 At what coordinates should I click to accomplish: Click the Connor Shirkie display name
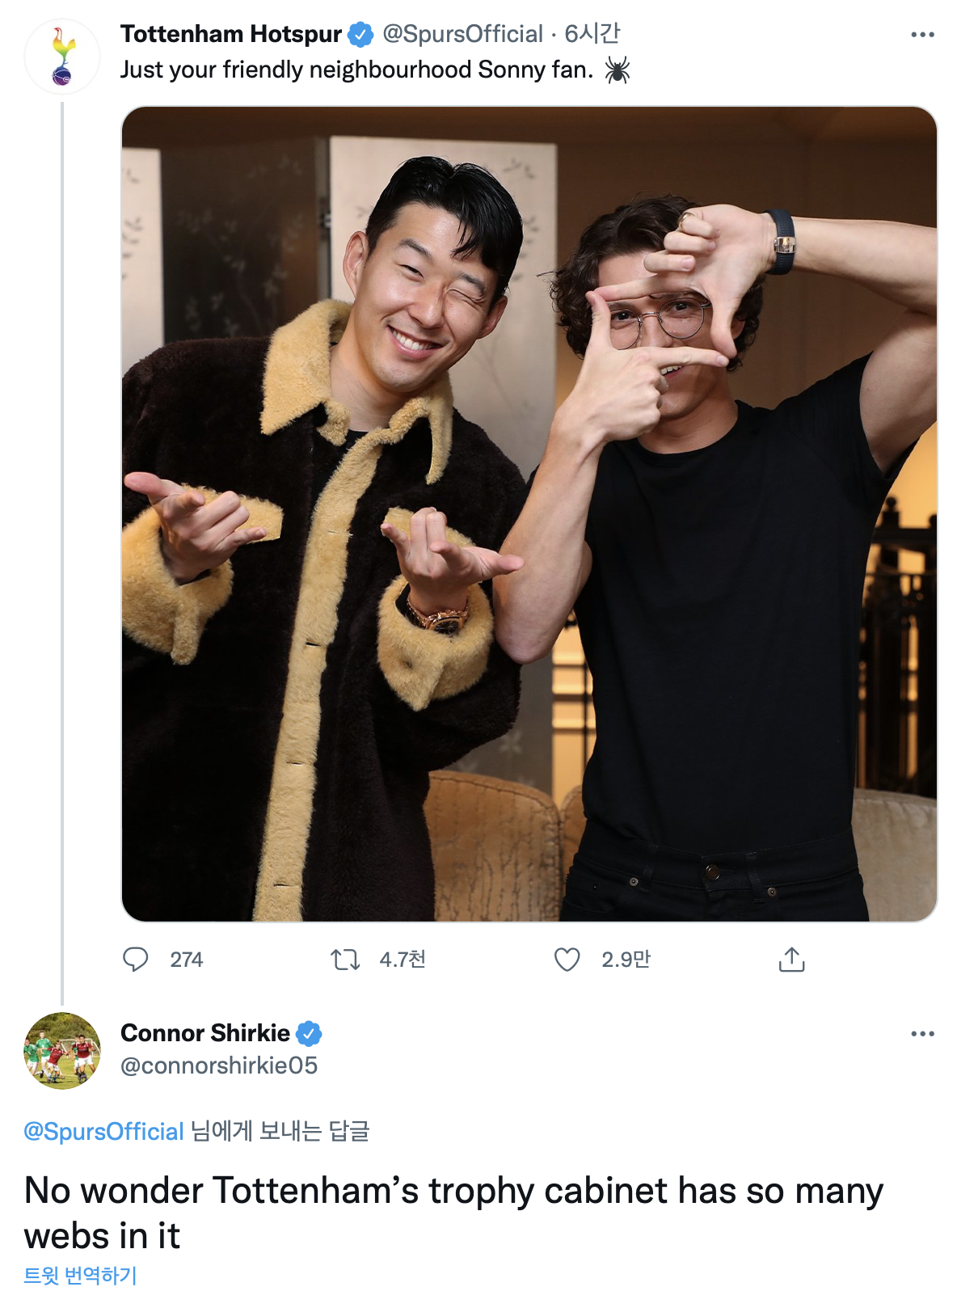pyautogui.click(x=205, y=1033)
